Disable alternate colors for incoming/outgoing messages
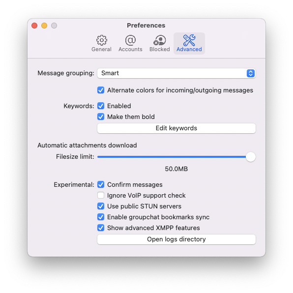The image size is (293, 293). tap(101, 90)
